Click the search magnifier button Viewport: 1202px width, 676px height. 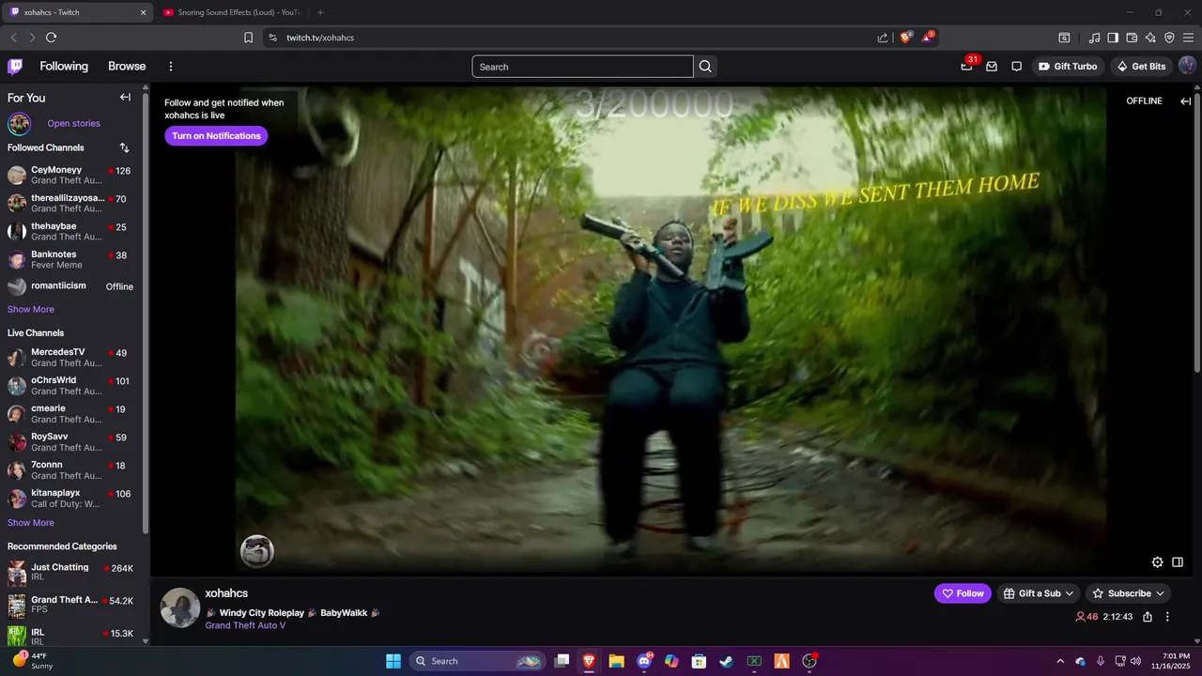(705, 67)
